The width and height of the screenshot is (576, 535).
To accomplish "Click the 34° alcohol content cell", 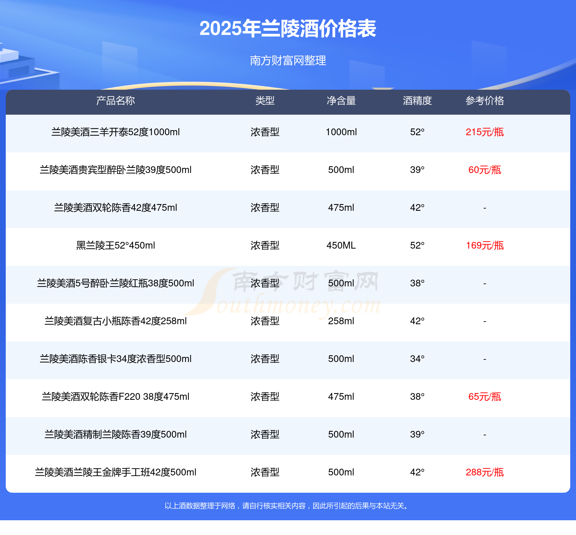I will pos(417,359).
